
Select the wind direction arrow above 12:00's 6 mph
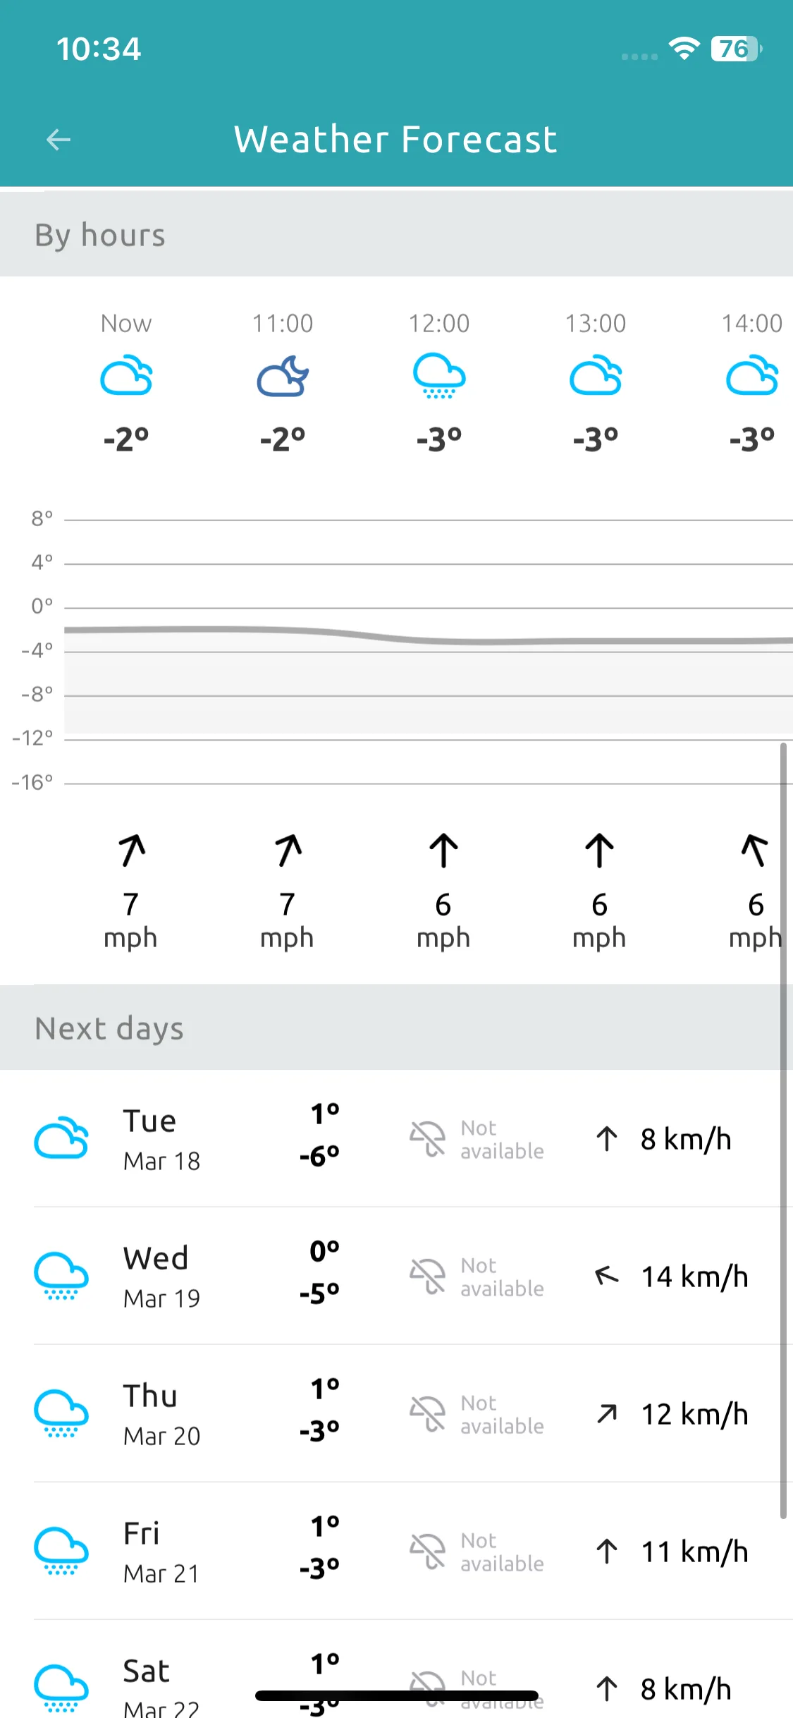[x=443, y=851]
